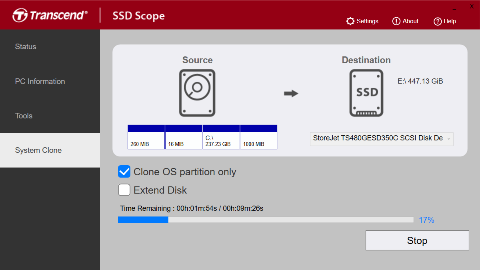The width and height of the screenshot is (480, 270).
Task: Select the 16 MiB source partition
Action: tap(184, 137)
